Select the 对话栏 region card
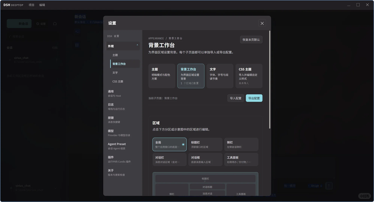Image resolution: width=374 pixels, height=202 pixels. click(169, 159)
